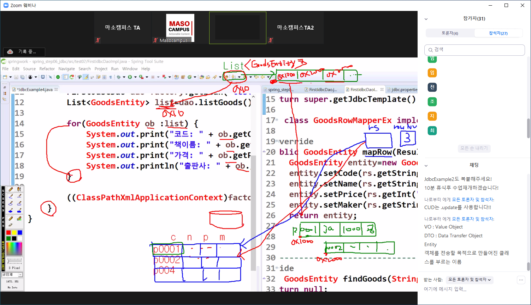Open the Run menu in menu bar
531x305 pixels.
[114, 69]
